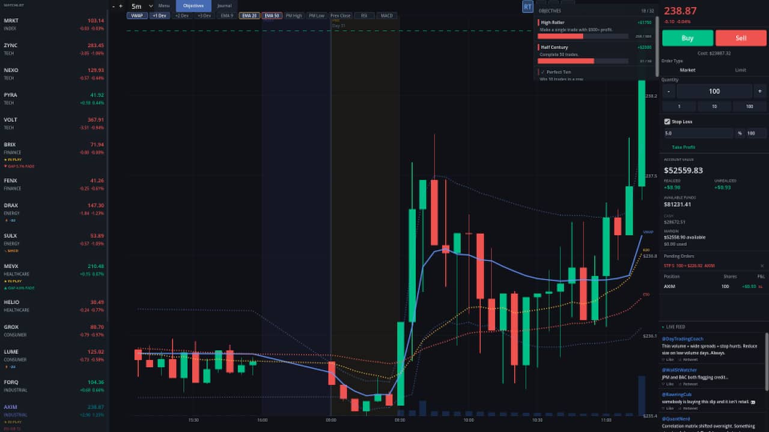Viewport: 769px width, 432px height.
Task: Close AXIM position via SL marker
Action: [x=761, y=287]
